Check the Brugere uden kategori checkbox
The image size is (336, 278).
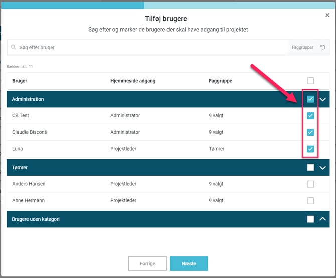[310, 219]
